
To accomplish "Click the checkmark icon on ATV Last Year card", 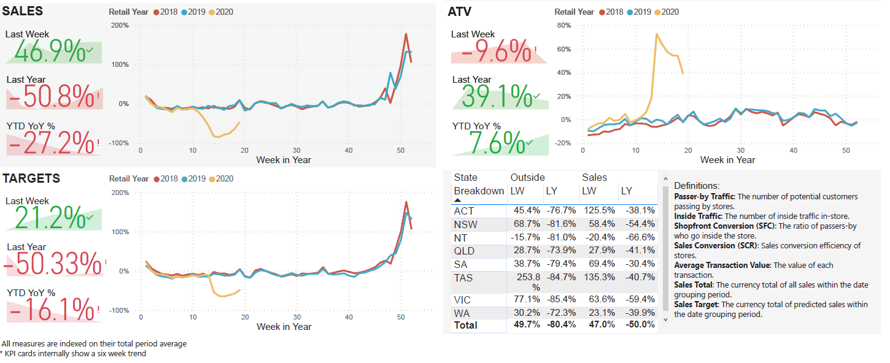I will click(537, 96).
